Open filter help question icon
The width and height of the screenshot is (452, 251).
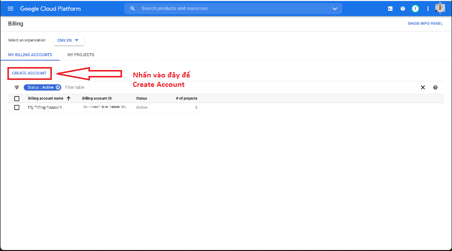click(435, 87)
